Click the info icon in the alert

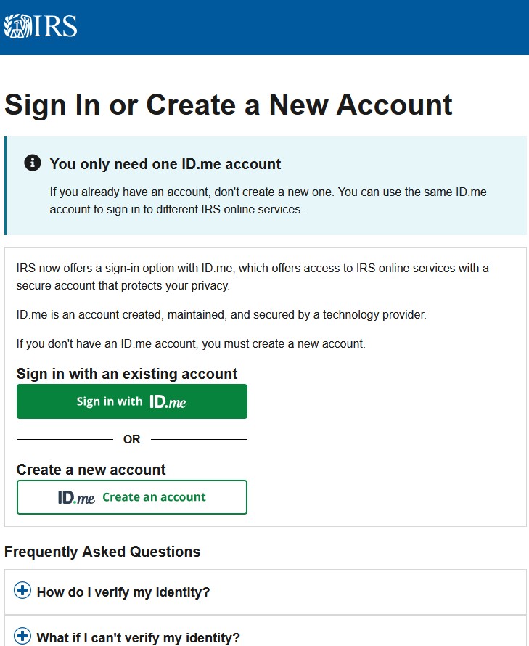(x=33, y=163)
